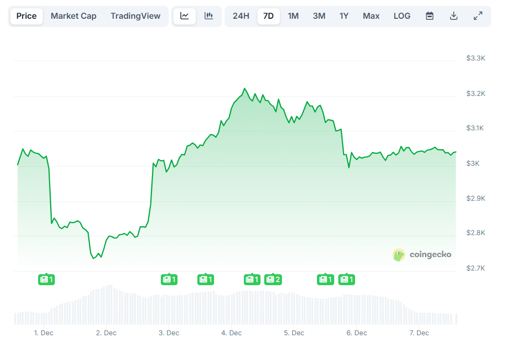
Task: Select the Price tab
Action: click(26, 16)
